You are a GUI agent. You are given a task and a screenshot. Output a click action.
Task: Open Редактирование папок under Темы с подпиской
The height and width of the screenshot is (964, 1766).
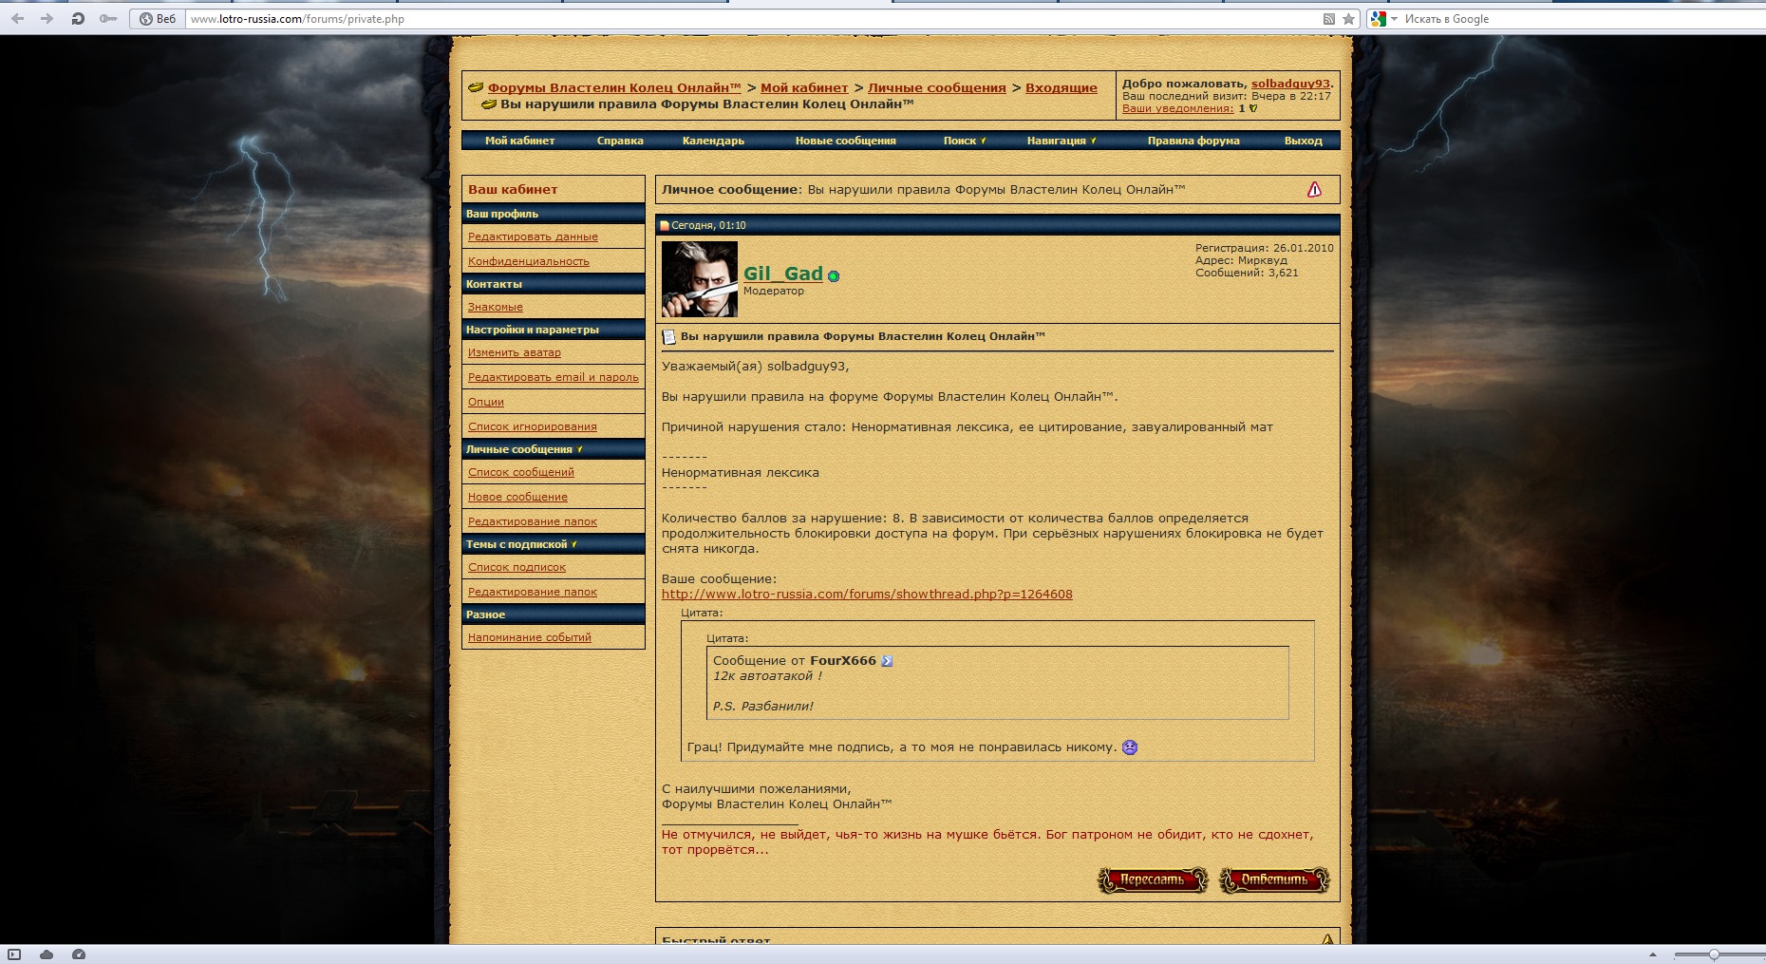tap(533, 592)
